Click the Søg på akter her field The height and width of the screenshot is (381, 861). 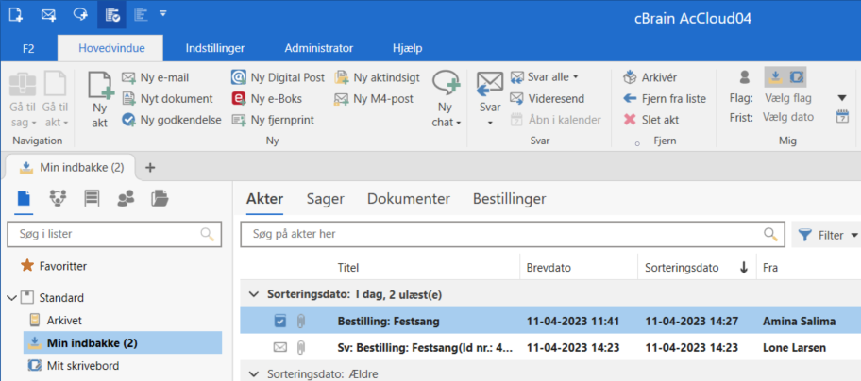[x=500, y=234]
